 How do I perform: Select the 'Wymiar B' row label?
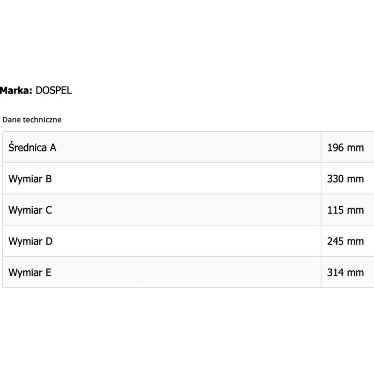(30, 179)
